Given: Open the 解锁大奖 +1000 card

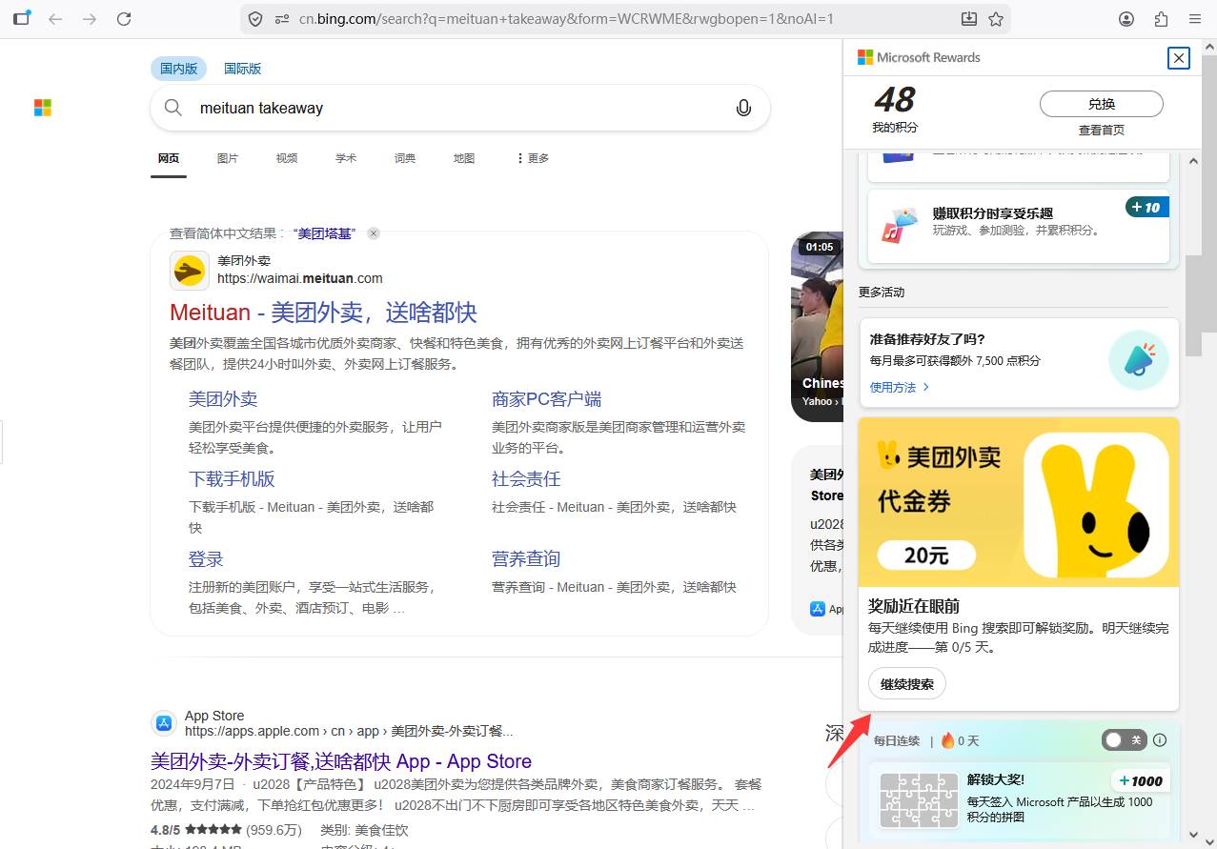Looking at the screenshot, I should (1019, 800).
